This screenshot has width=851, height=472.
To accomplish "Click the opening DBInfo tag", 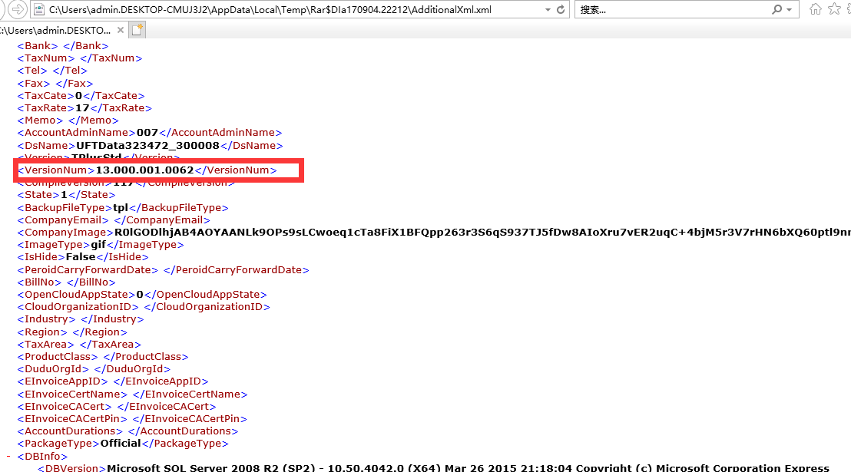I will pos(42,456).
